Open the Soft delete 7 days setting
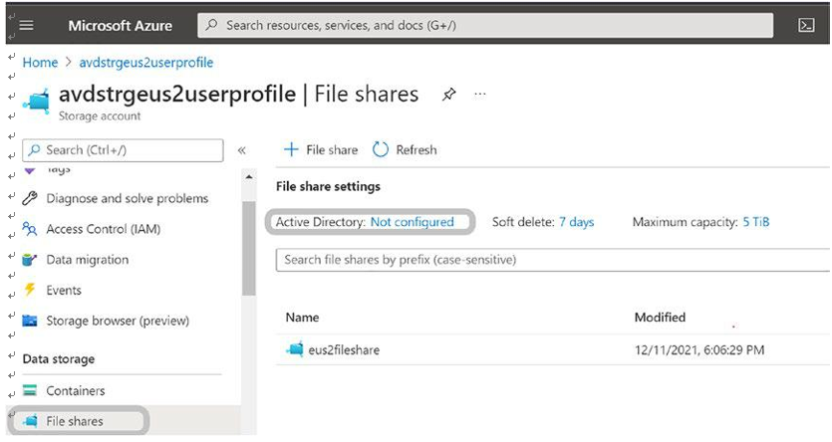Image resolution: width=832 pixels, height=442 pixels. click(x=576, y=222)
